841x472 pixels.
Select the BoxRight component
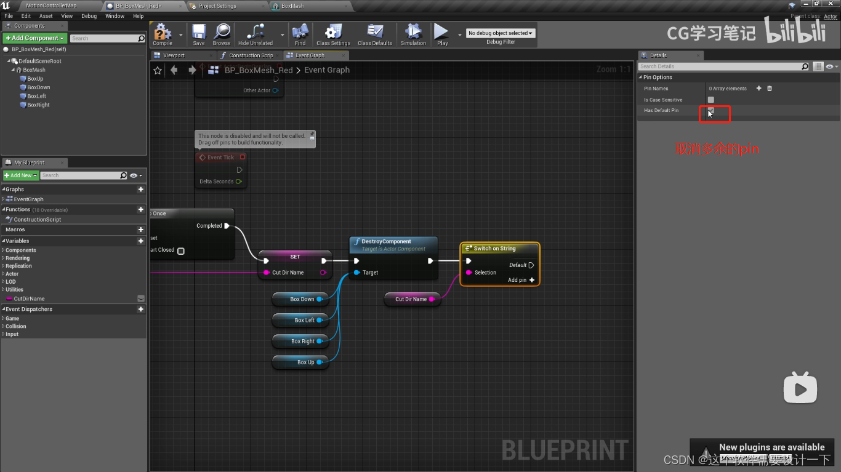point(38,105)
